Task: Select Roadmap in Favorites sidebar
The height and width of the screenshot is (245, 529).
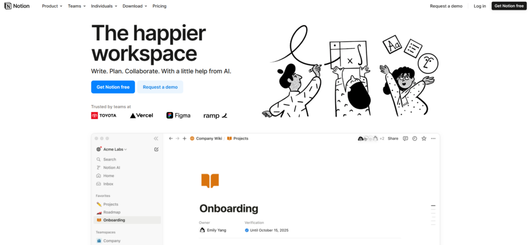Action: click(112, 212)
